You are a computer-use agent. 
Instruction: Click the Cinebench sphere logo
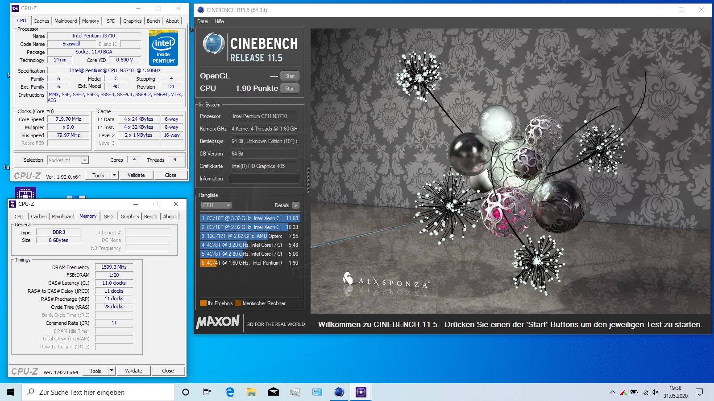tap(213, 44)
